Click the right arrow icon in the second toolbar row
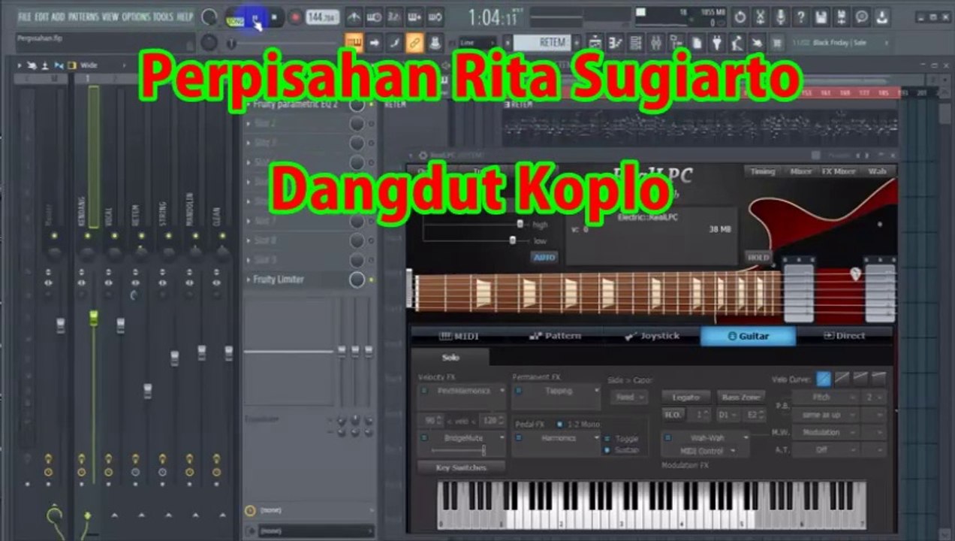The height and width of the screenshot is (541, 955). (373, 43)
